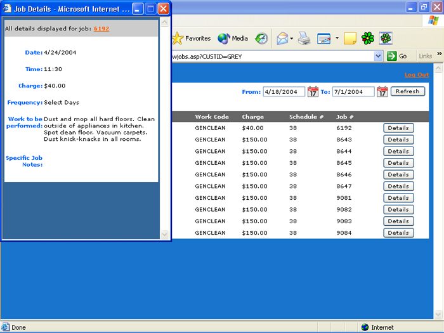Expand the Links toolbar chevron

click(439, 53)
